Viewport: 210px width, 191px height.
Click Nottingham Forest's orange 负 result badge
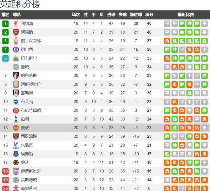click(x=167, y=41)
